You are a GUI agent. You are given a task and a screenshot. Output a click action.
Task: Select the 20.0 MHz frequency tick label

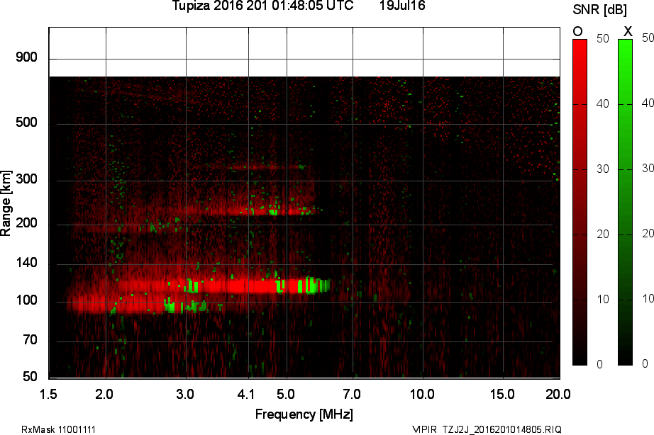pos(558,393)
